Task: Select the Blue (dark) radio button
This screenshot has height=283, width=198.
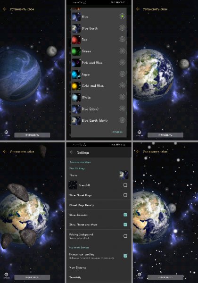Action: (x=122, y=108)
